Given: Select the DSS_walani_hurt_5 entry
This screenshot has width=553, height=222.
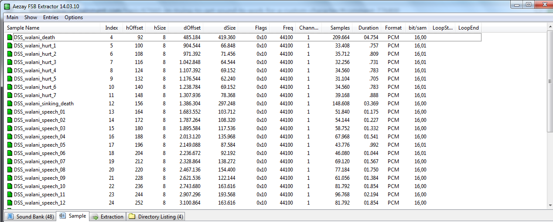Looking at the screenshot, I should (x=35, y=79).
